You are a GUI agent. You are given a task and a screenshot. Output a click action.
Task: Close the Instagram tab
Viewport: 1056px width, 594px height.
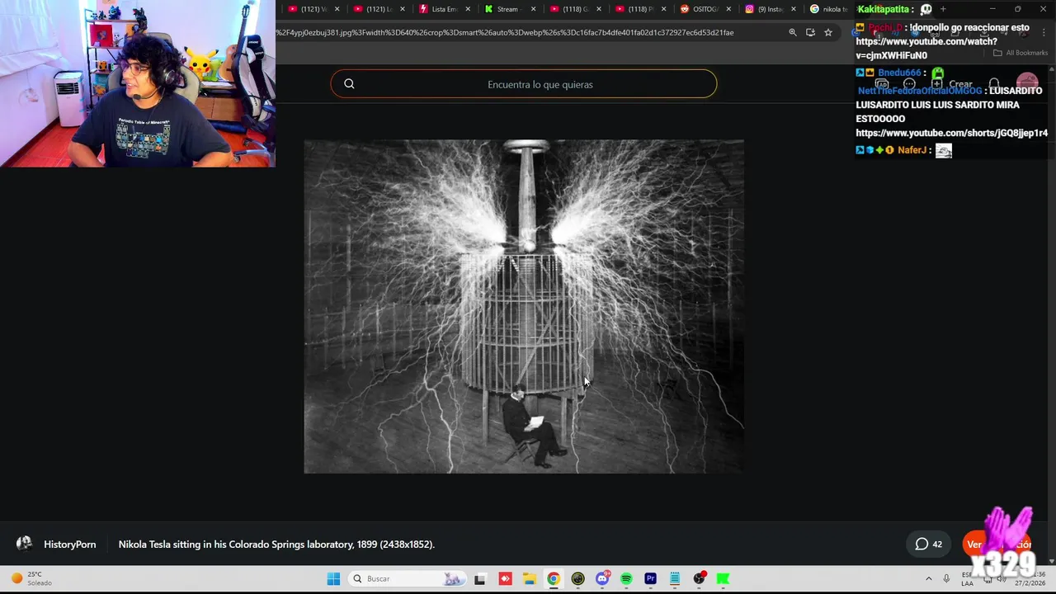click(794, 9)
